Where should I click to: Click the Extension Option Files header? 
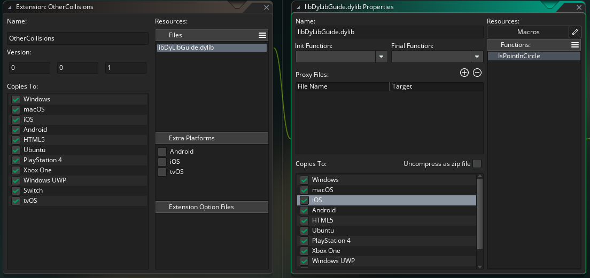tap(212, 208)
